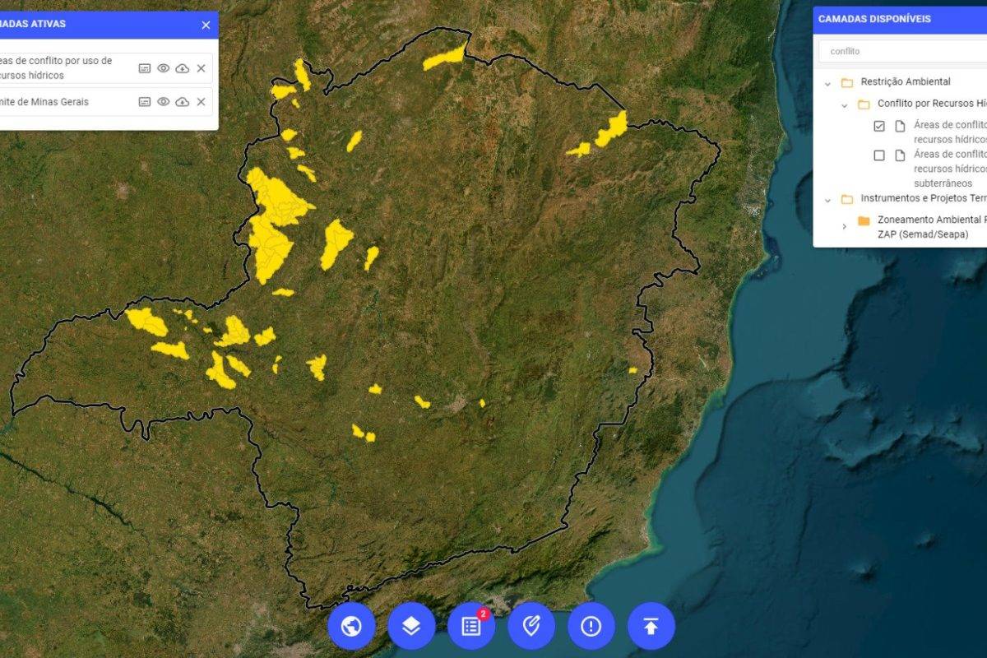
Task: Open active layers list with badge
Action: coord(471,627)
